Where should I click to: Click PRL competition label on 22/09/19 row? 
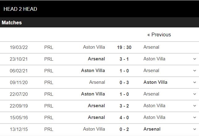coord(49,106)
